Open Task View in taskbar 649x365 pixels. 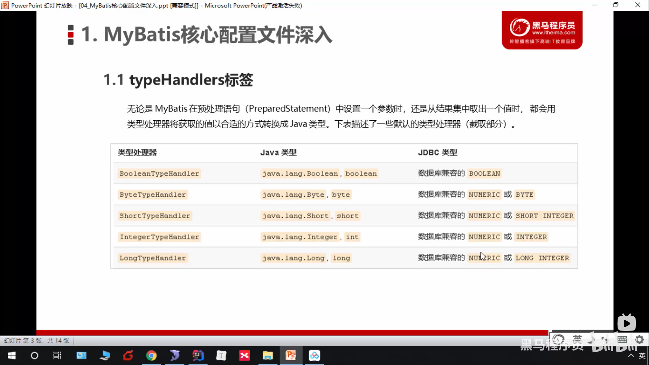57,356
